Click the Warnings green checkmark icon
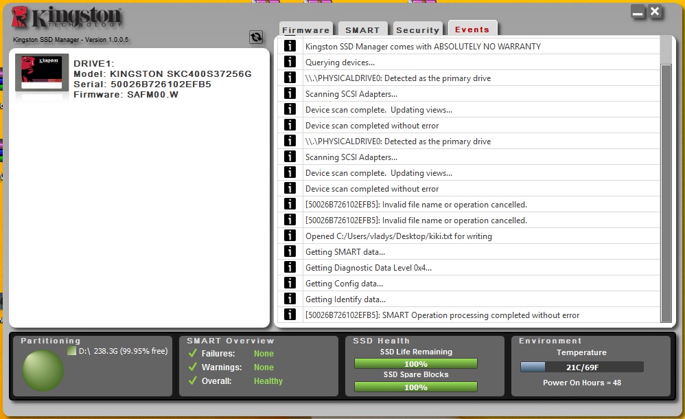Image resolution: width=685 pixels, height=419 pixels. 193,367
